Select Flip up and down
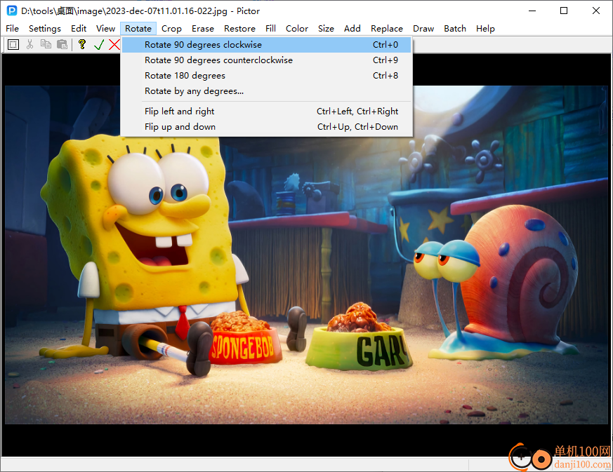 [x=266, y=127]
